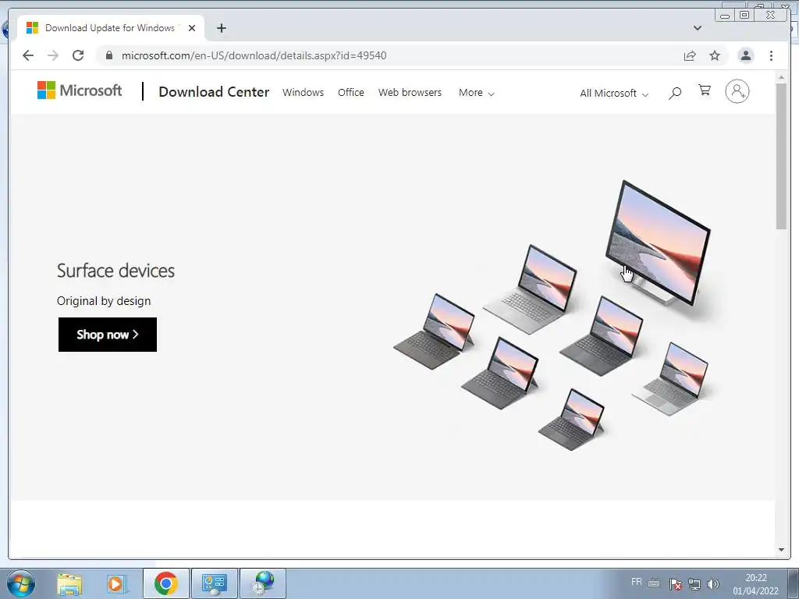Open Windows Explorer from the taskbar
This screenshot has height=599, width=799.
click(69, 583)
